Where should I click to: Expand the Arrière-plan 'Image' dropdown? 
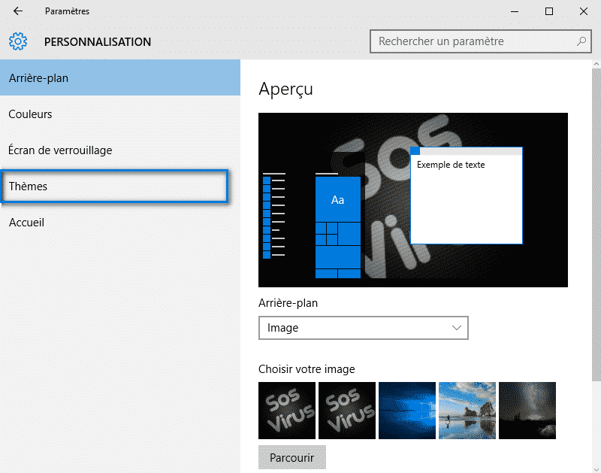pyautogui.click(x=363, y=328)
